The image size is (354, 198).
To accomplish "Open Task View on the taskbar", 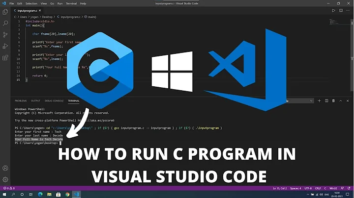I will tap(31, 195).
